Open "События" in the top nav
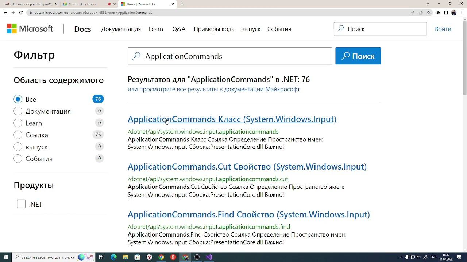This screenshot has width=467, height=262. [x=279, y=29]
